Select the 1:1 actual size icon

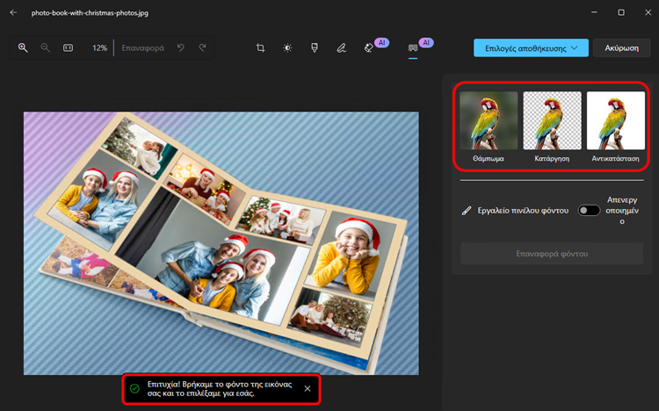69,47
